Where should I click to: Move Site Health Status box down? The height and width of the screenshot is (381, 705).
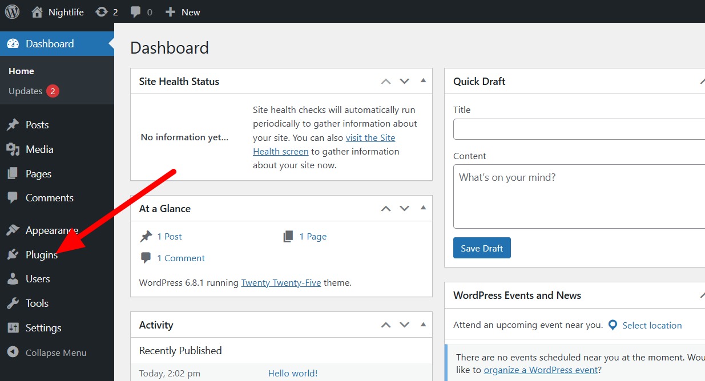point(405,82)
